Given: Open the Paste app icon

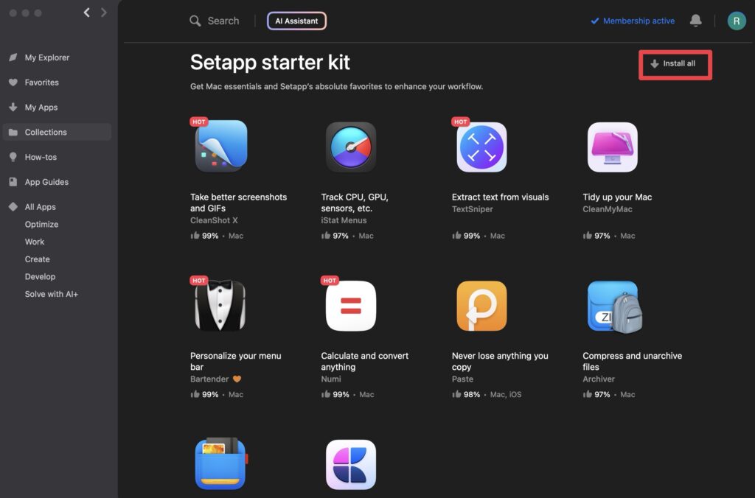Looking at the screenshot, I should [x=481, y=306].
